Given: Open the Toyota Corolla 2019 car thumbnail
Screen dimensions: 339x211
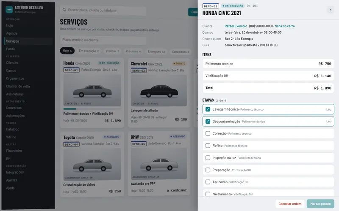Looking at the screenshot, I should coord(92,164).
